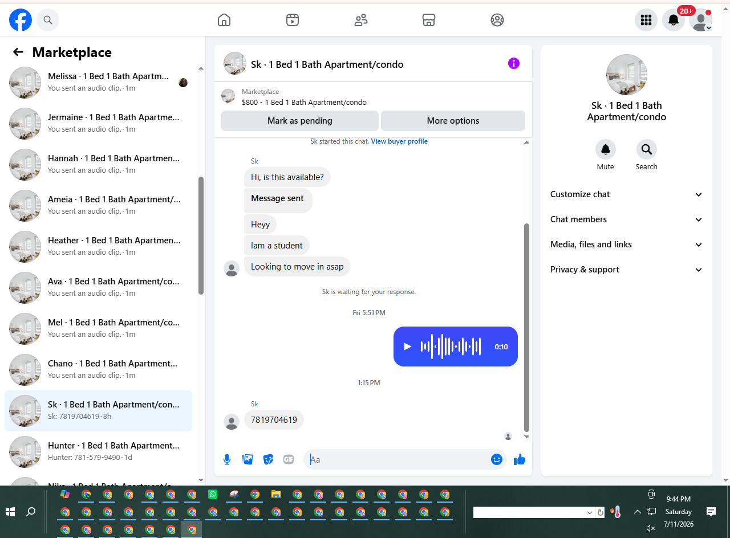The width and height of the screenshot is (730, 538).
Task: Open Copilot from the taskbar
Action: tap(65, 494)
